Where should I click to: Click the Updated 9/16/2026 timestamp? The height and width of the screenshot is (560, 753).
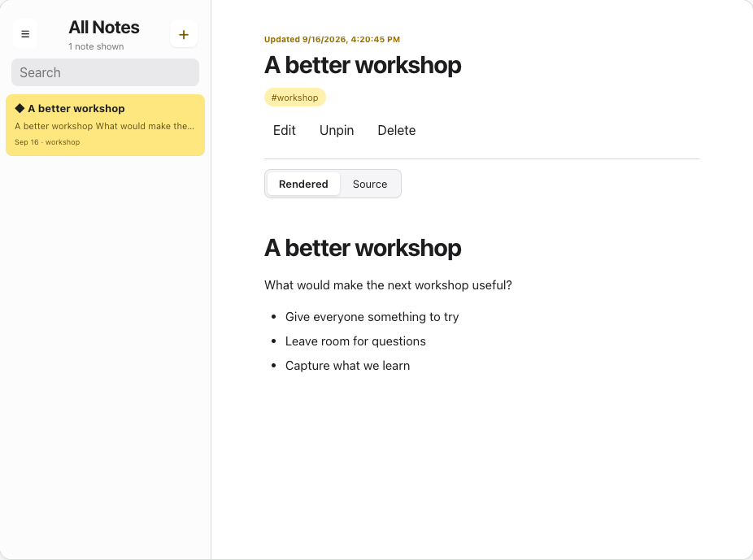click(x=332, y=39)
